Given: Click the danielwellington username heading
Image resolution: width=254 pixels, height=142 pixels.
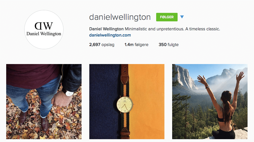Looking at the screenshot, I should (120, 17).
